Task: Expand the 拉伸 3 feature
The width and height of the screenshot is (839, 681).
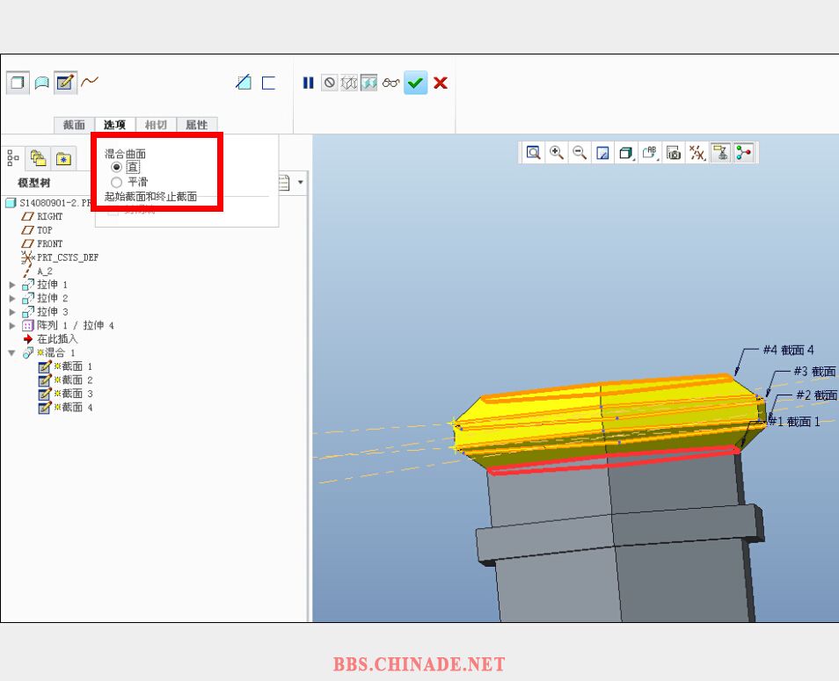Action: (x=12, y=312)
